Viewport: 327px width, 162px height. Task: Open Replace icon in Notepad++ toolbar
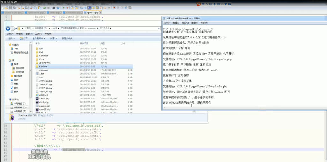click(x=58, y=8)
